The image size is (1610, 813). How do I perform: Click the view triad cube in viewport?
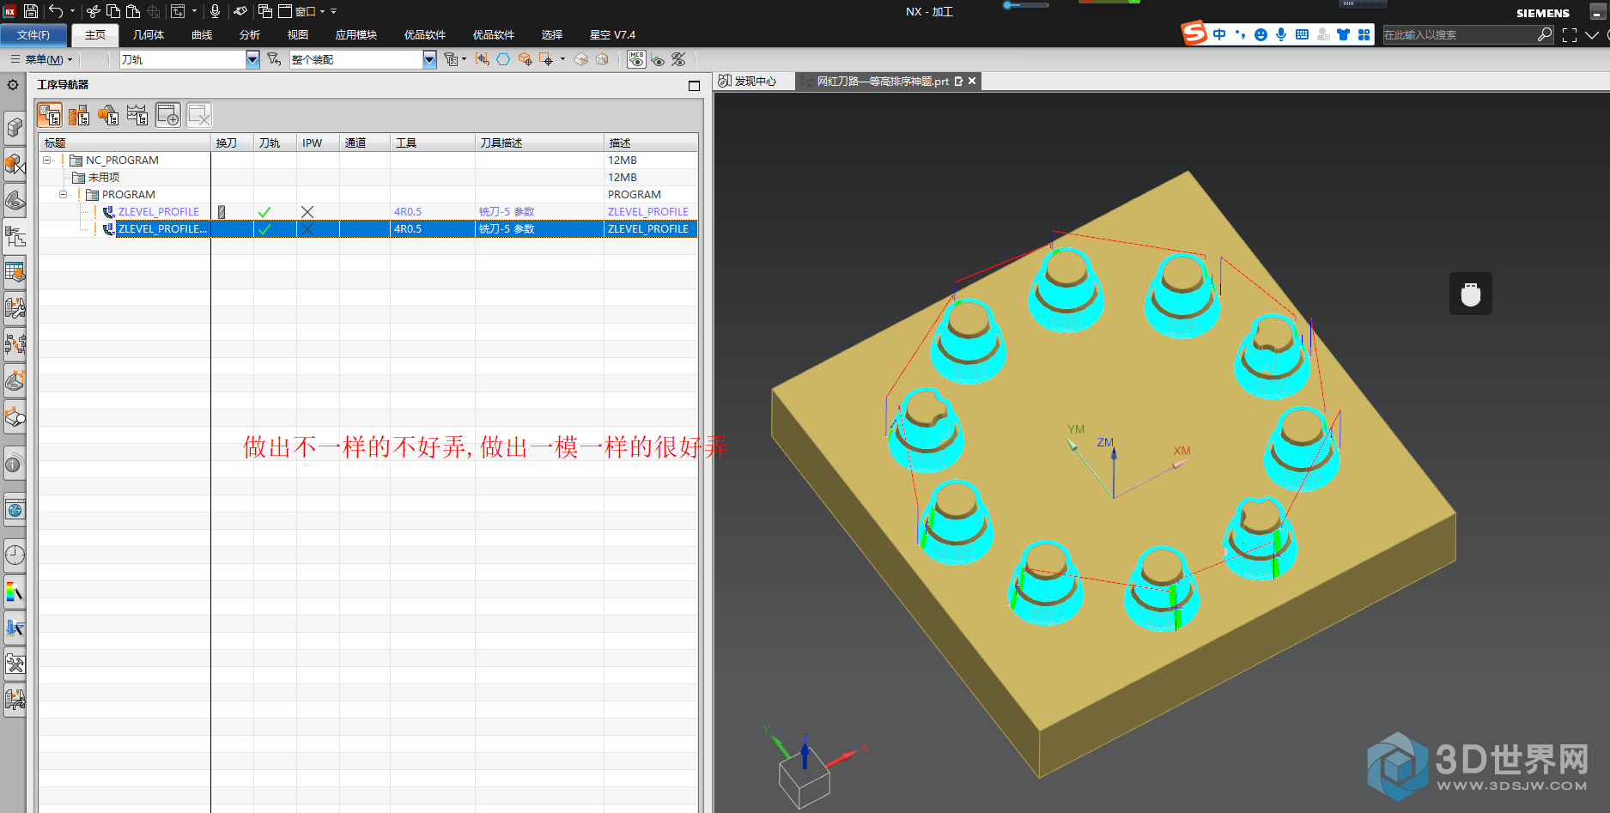pyautogui.click(x=804, y=778)
